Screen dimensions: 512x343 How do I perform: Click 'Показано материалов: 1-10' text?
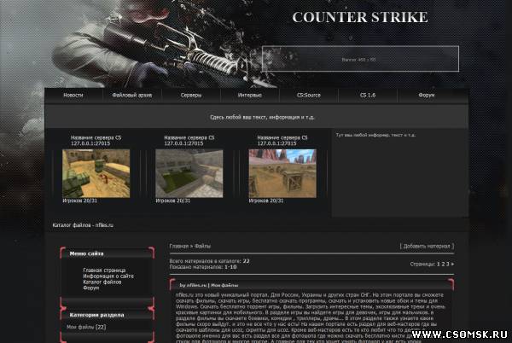pyautogui.click(x=203, y=267)
